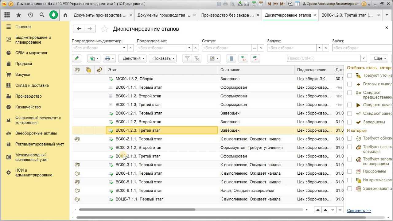Expand the Действия dropdown menu
Viewport: 393px width, 221px height.
[x=132, y=58]
